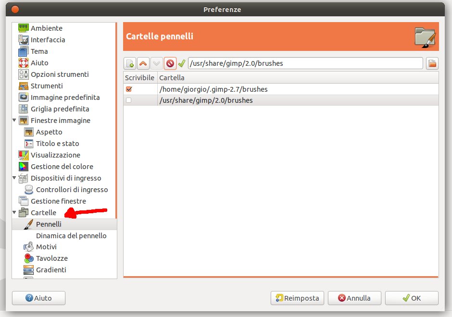Click the Titolo e stato label

57,144
